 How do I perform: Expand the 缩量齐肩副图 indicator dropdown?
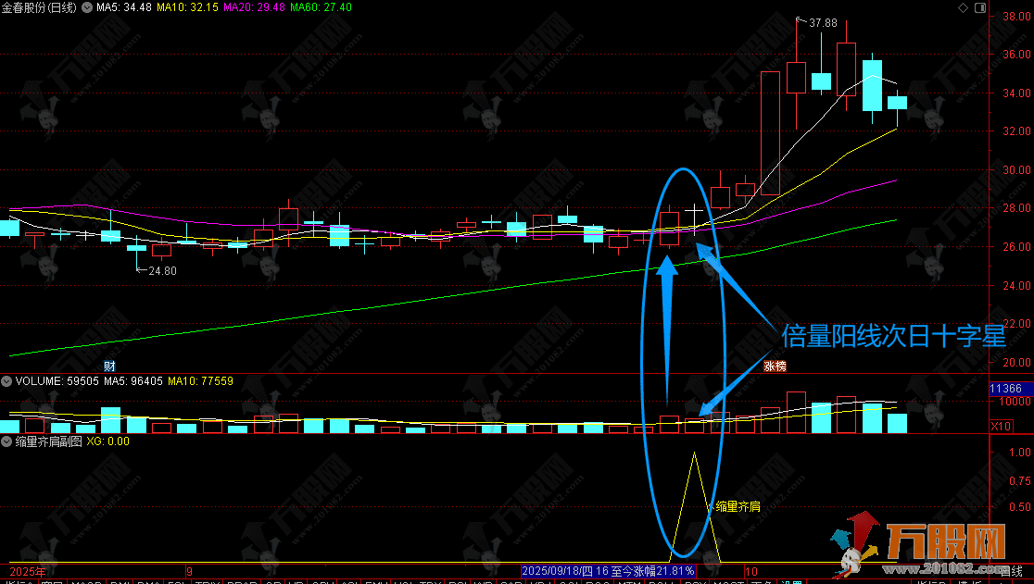(6, 442)
